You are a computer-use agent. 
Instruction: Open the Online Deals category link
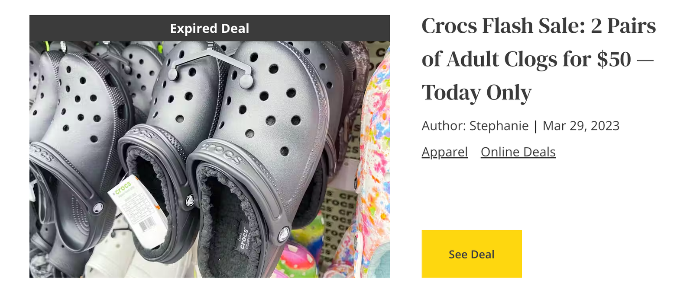coord(518,152)
